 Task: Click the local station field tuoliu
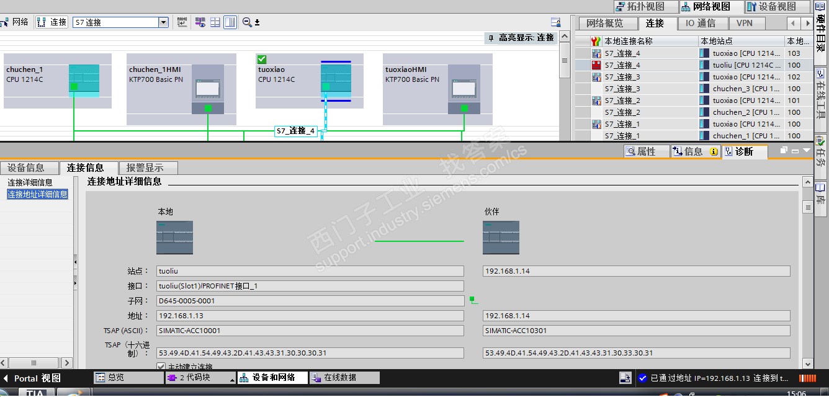[x=310, y=271]
